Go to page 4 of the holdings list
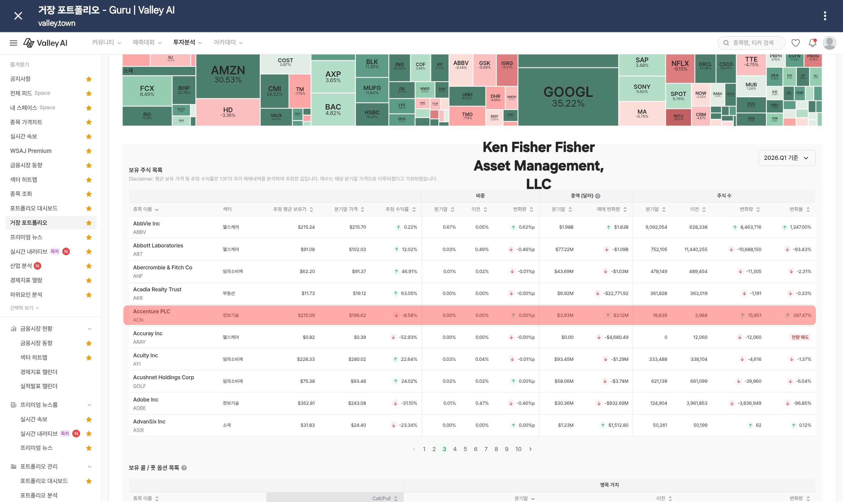This screenshot has width=843, height=502. coord(455,449)
